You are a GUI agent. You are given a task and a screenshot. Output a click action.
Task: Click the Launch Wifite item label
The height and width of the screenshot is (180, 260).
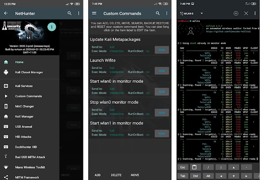[103, 60]
